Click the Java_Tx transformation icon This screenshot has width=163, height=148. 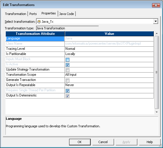pyautogui.click(x=39, y=22)
